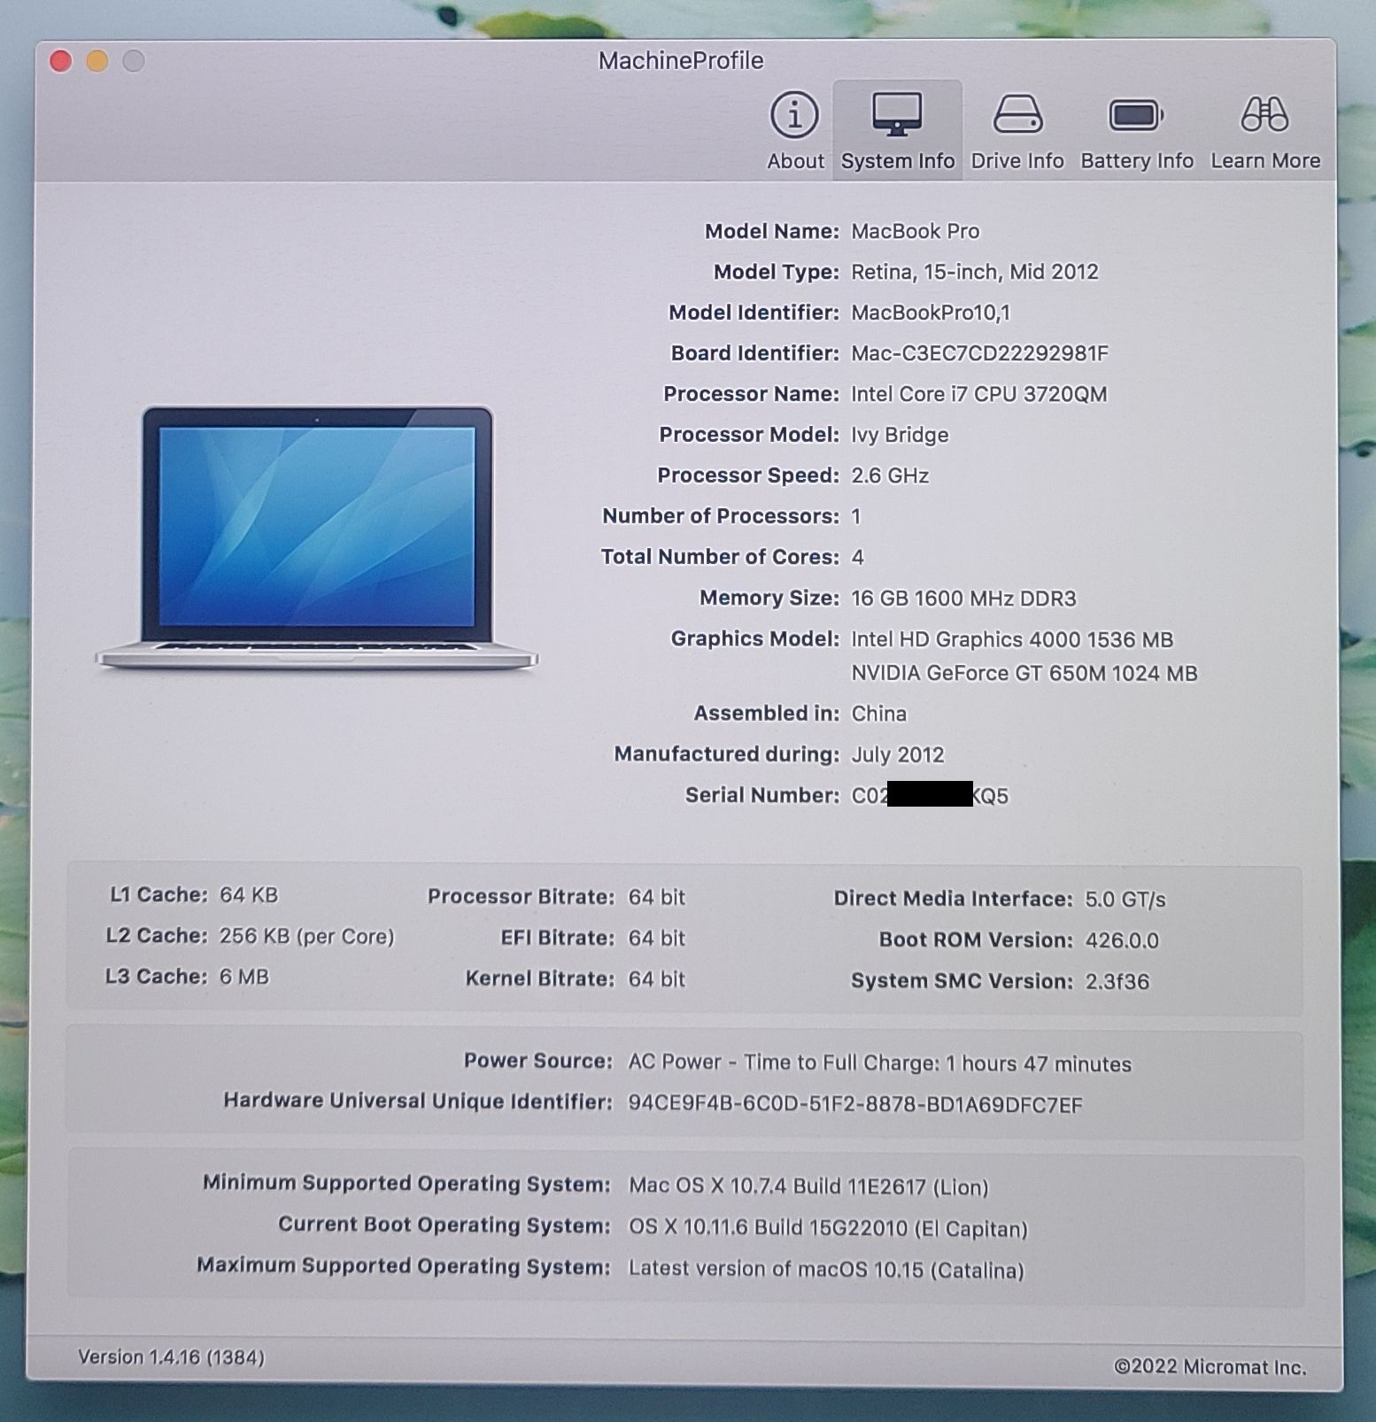Viewport: 1376px width, 1422px height.
Task: Select the Serial Number value
Action: 929,795
